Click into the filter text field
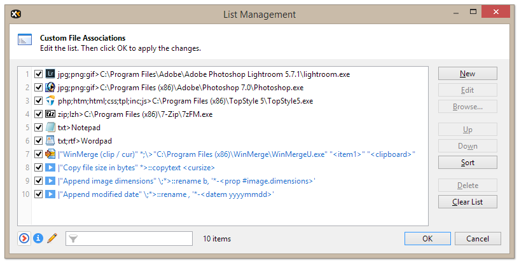This screenshot has width=519, height=263. (136, 239)
